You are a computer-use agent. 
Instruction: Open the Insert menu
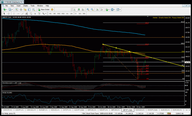[18, 6]
